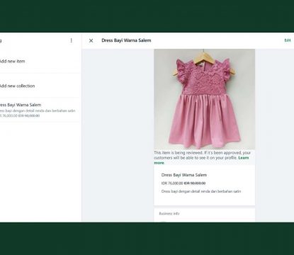Close the Dress Bayi Warna Salem detail view
The height and width of the screenshot is (255, 294).
91,40
